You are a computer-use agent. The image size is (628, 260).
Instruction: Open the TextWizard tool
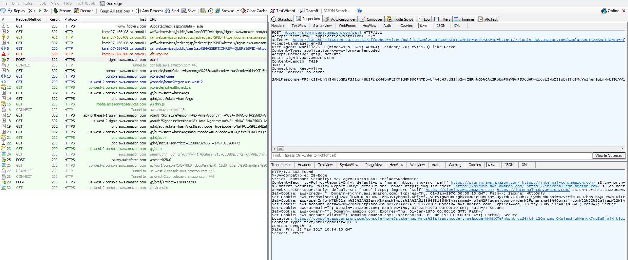(283, 11)
